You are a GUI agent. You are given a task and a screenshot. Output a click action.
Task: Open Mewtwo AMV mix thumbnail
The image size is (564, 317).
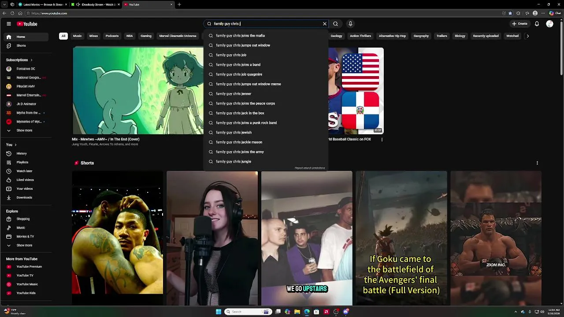click(x=138, y=91)
